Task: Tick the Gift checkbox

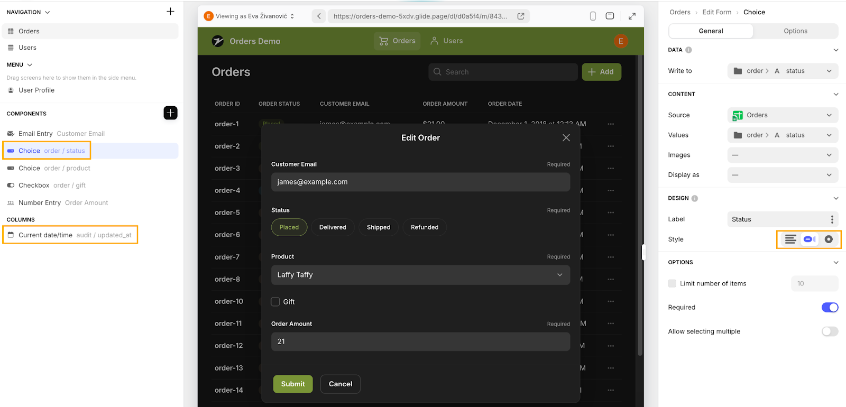Action: pyautogui.click(x=275, y=302)
